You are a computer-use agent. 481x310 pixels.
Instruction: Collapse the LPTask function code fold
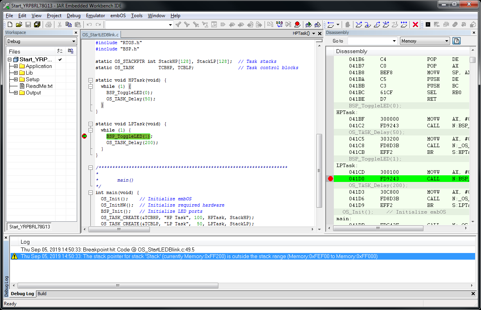pyautogui.click(x=90, y=124)
